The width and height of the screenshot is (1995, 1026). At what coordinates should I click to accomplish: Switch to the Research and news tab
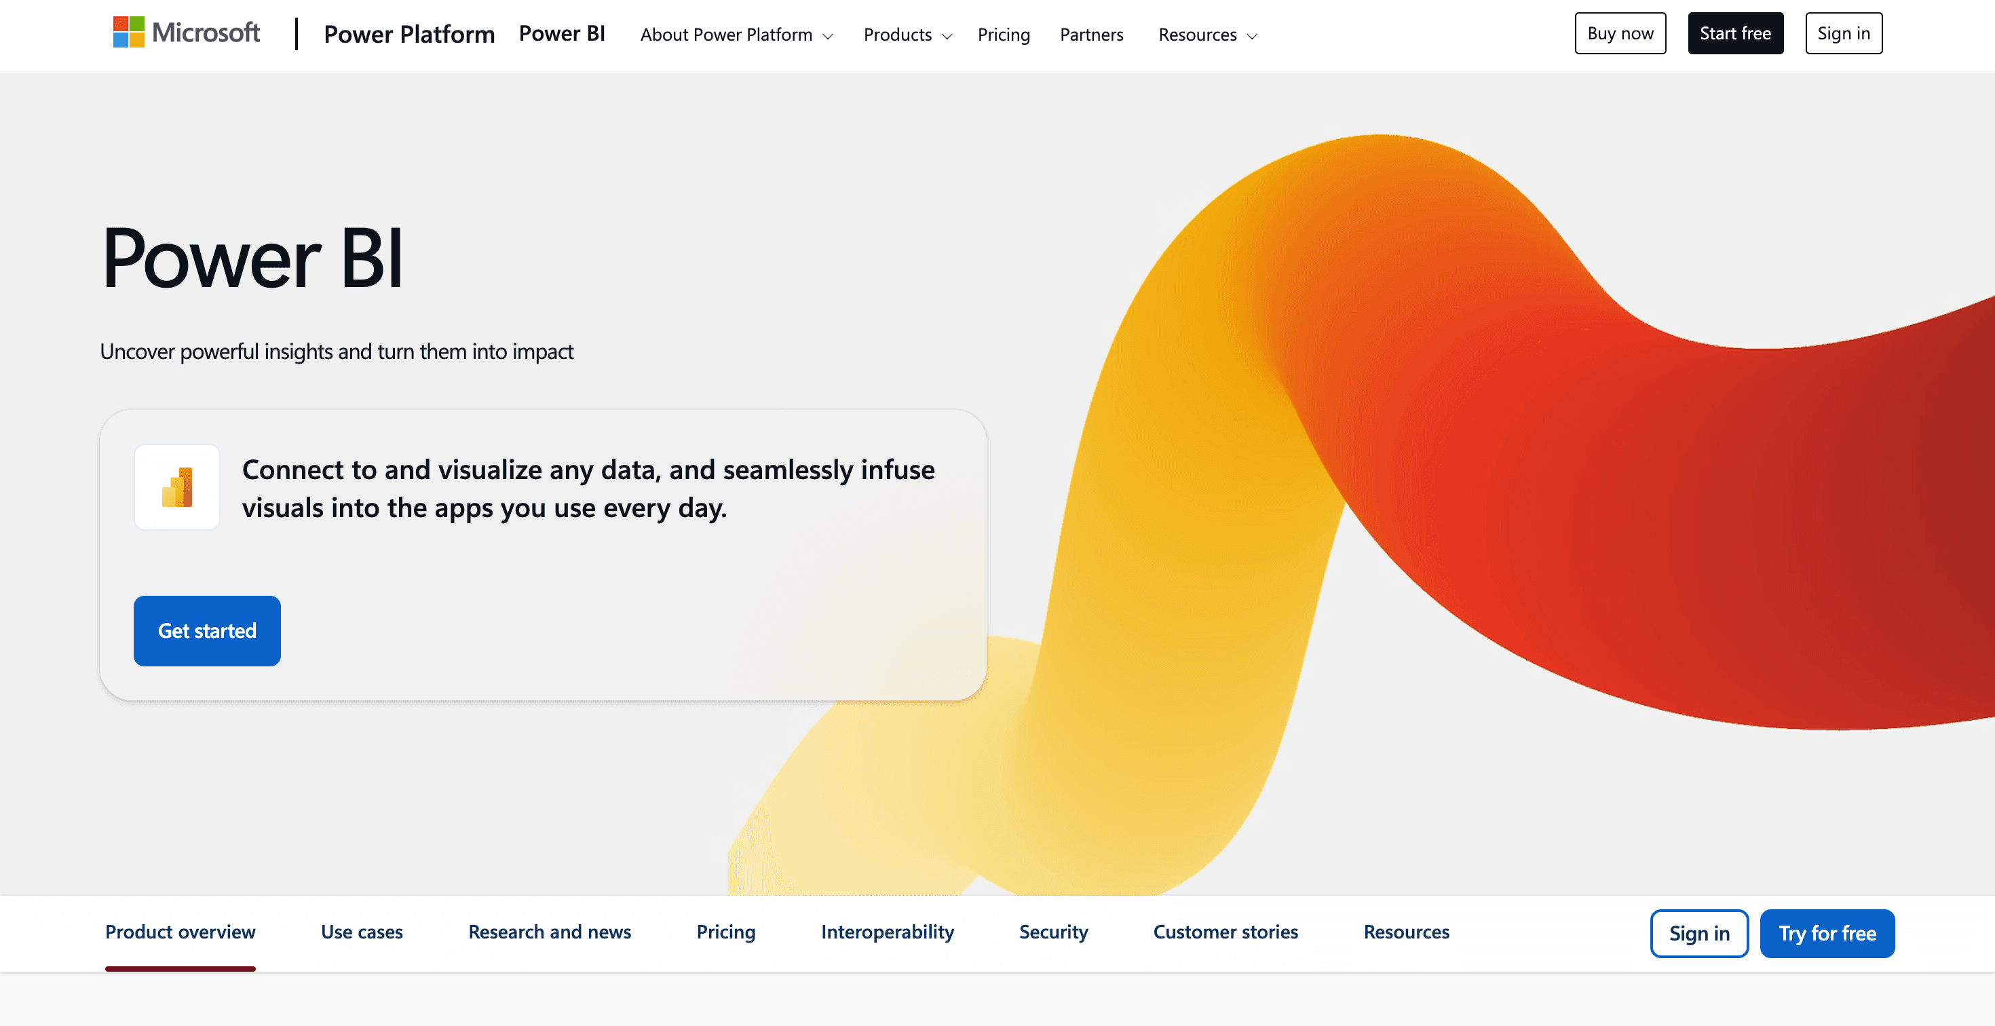tap(550, 932)
